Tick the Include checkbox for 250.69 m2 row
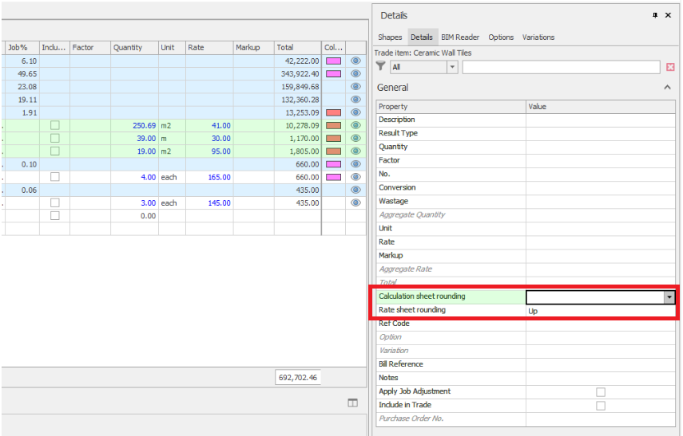The height and width of the screenshot is (436, 683). pyautogui.click(x=55, y=125)
